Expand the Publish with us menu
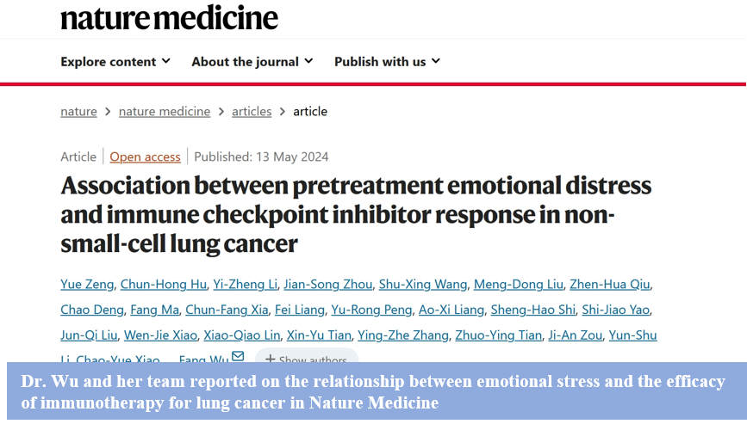747x424 pixels. click(387, 61)
